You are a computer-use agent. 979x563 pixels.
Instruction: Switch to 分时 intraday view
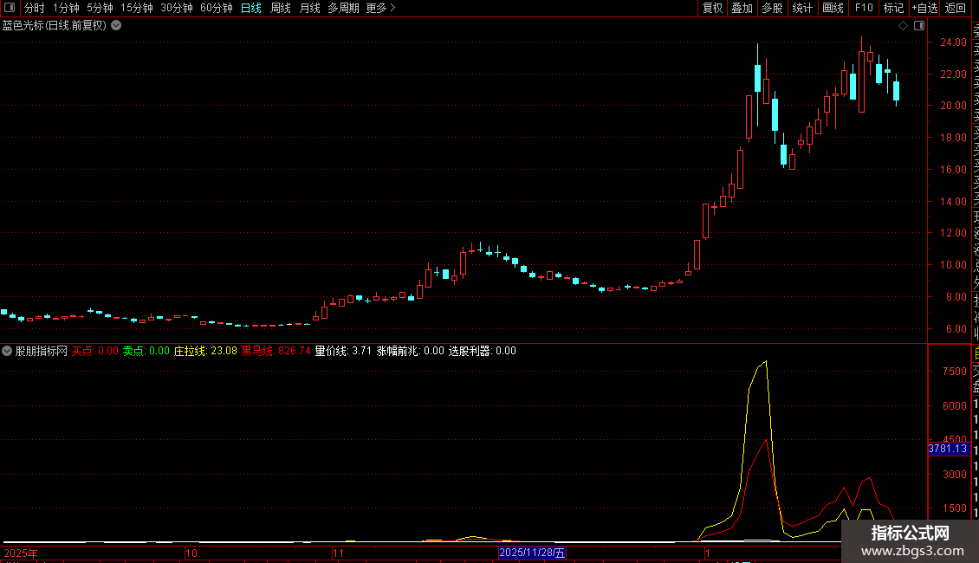[35, 8]
